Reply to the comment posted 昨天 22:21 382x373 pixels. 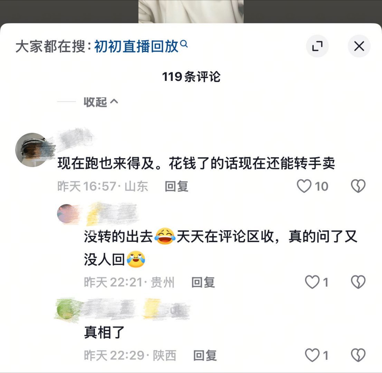(203, 283)
